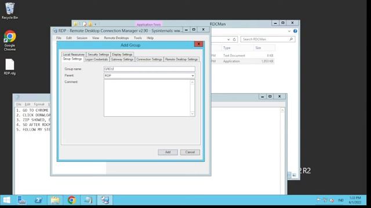Launch PowerShell from the taskbar
The image size is (371, 208).
38,200
